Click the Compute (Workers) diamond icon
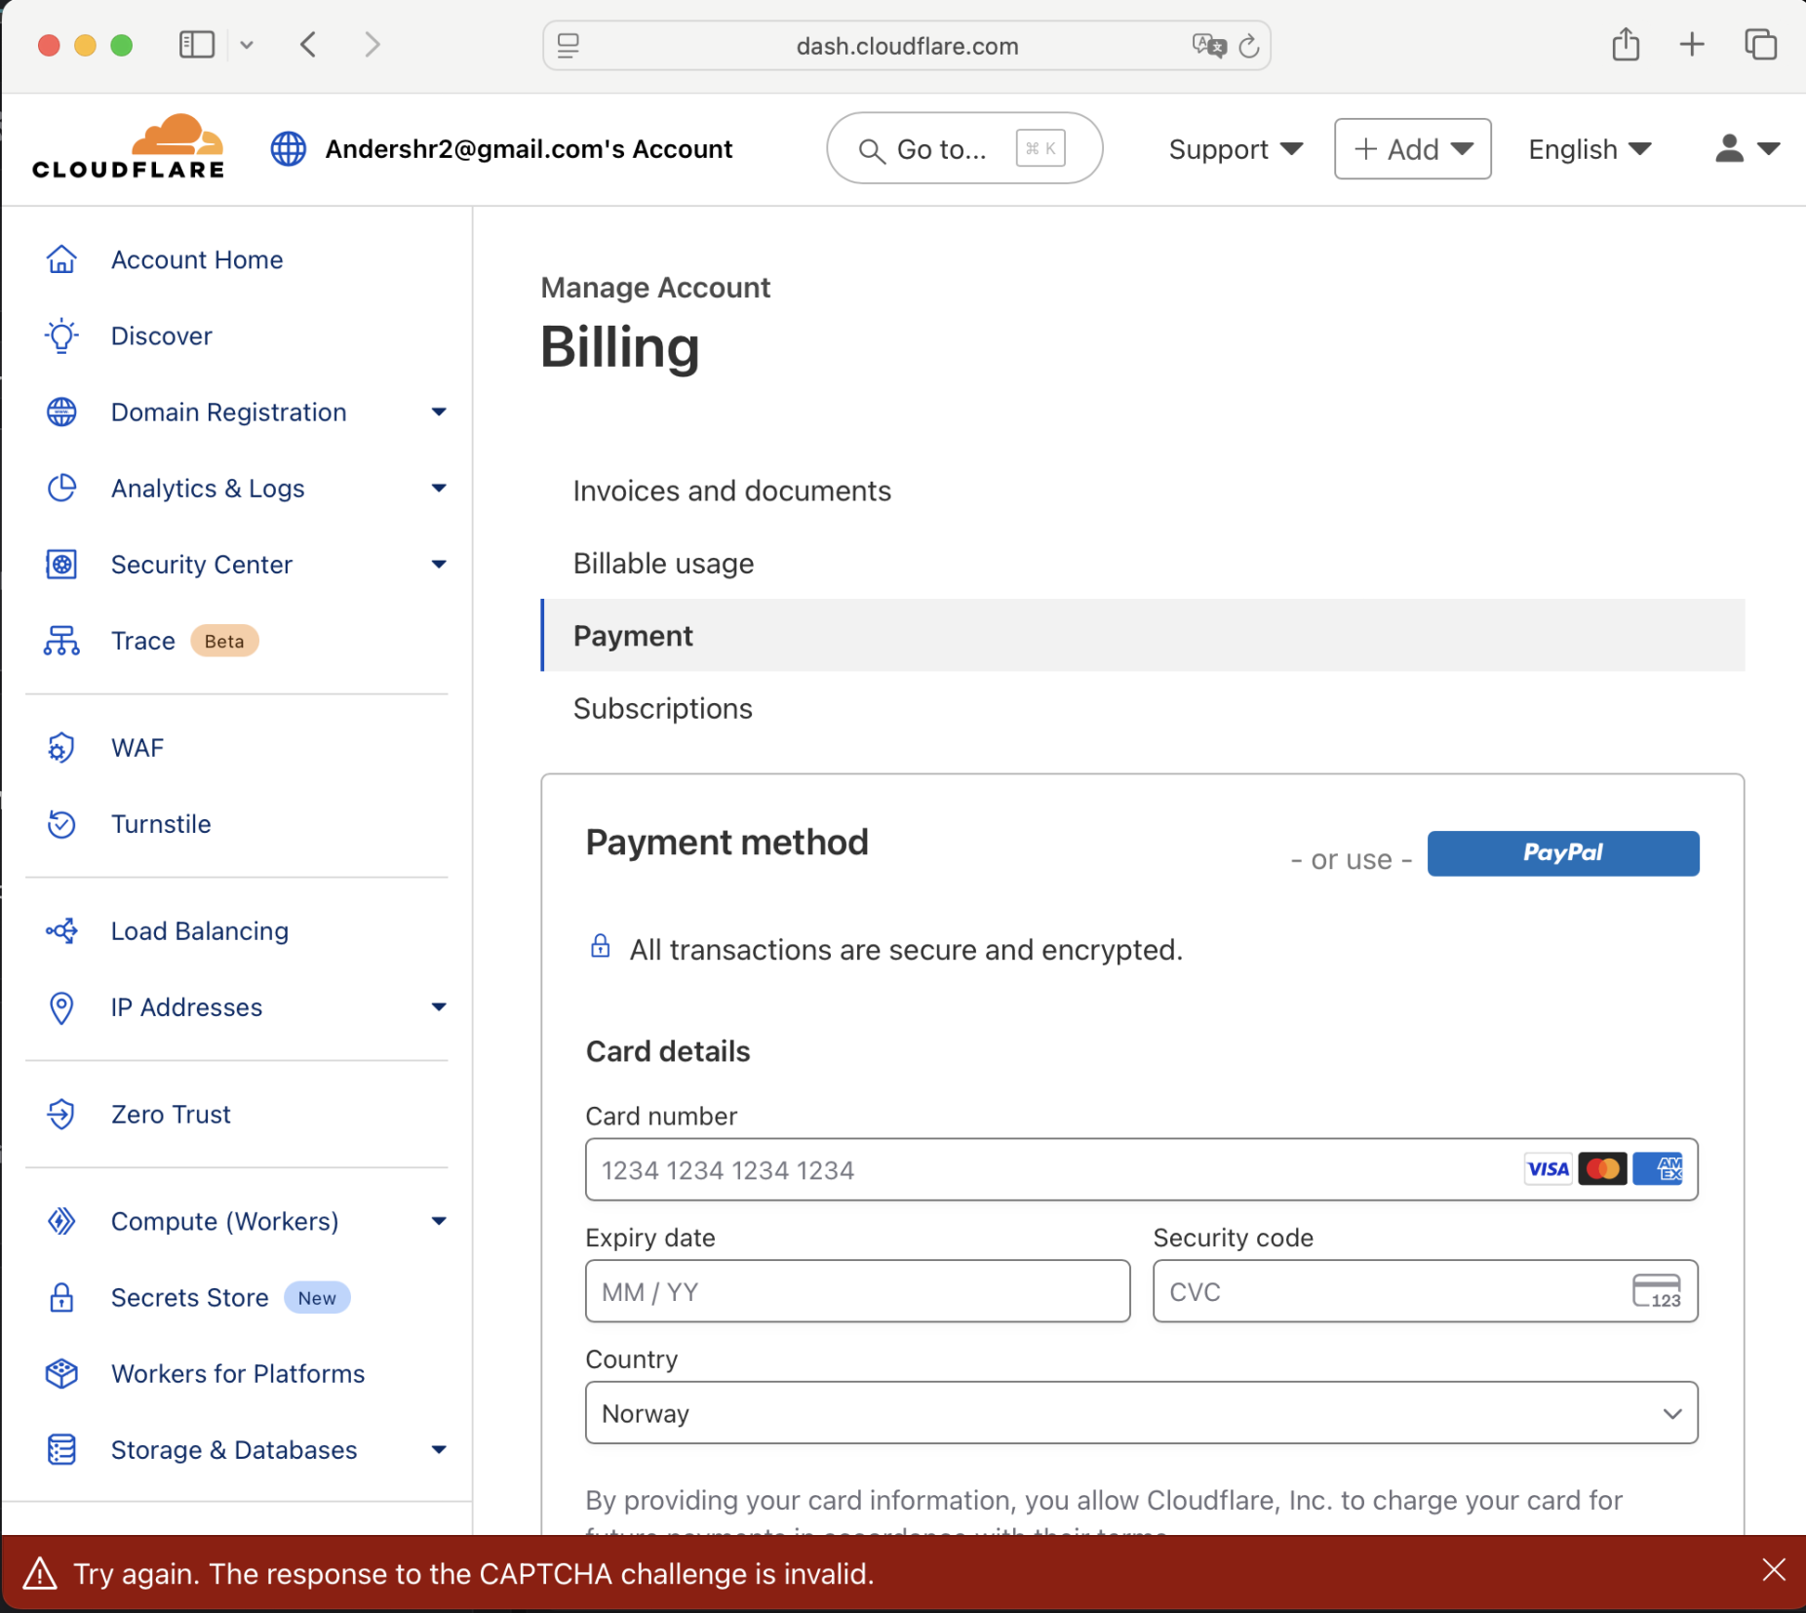The image size is (1806, 1613). tap(61, 1221)
